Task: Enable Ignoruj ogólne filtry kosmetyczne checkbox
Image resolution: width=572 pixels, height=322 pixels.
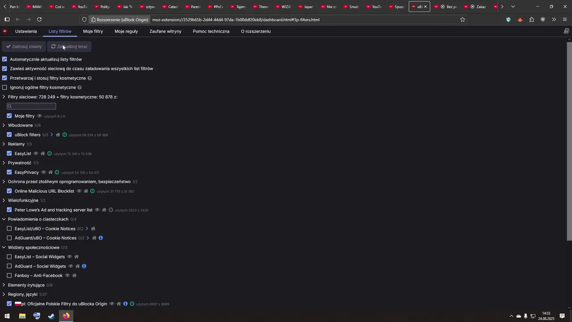Action: tap(5, 88)
